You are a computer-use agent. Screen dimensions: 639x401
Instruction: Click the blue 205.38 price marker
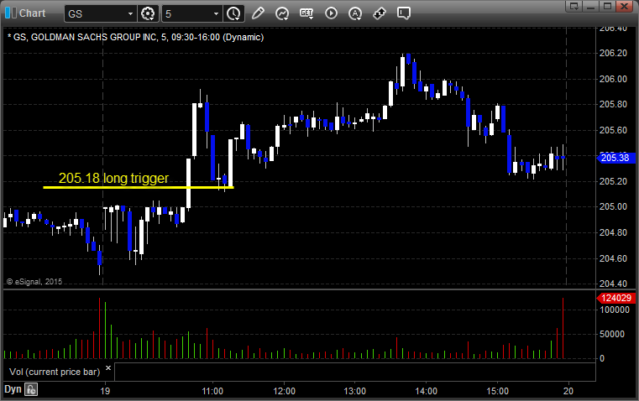615,158
